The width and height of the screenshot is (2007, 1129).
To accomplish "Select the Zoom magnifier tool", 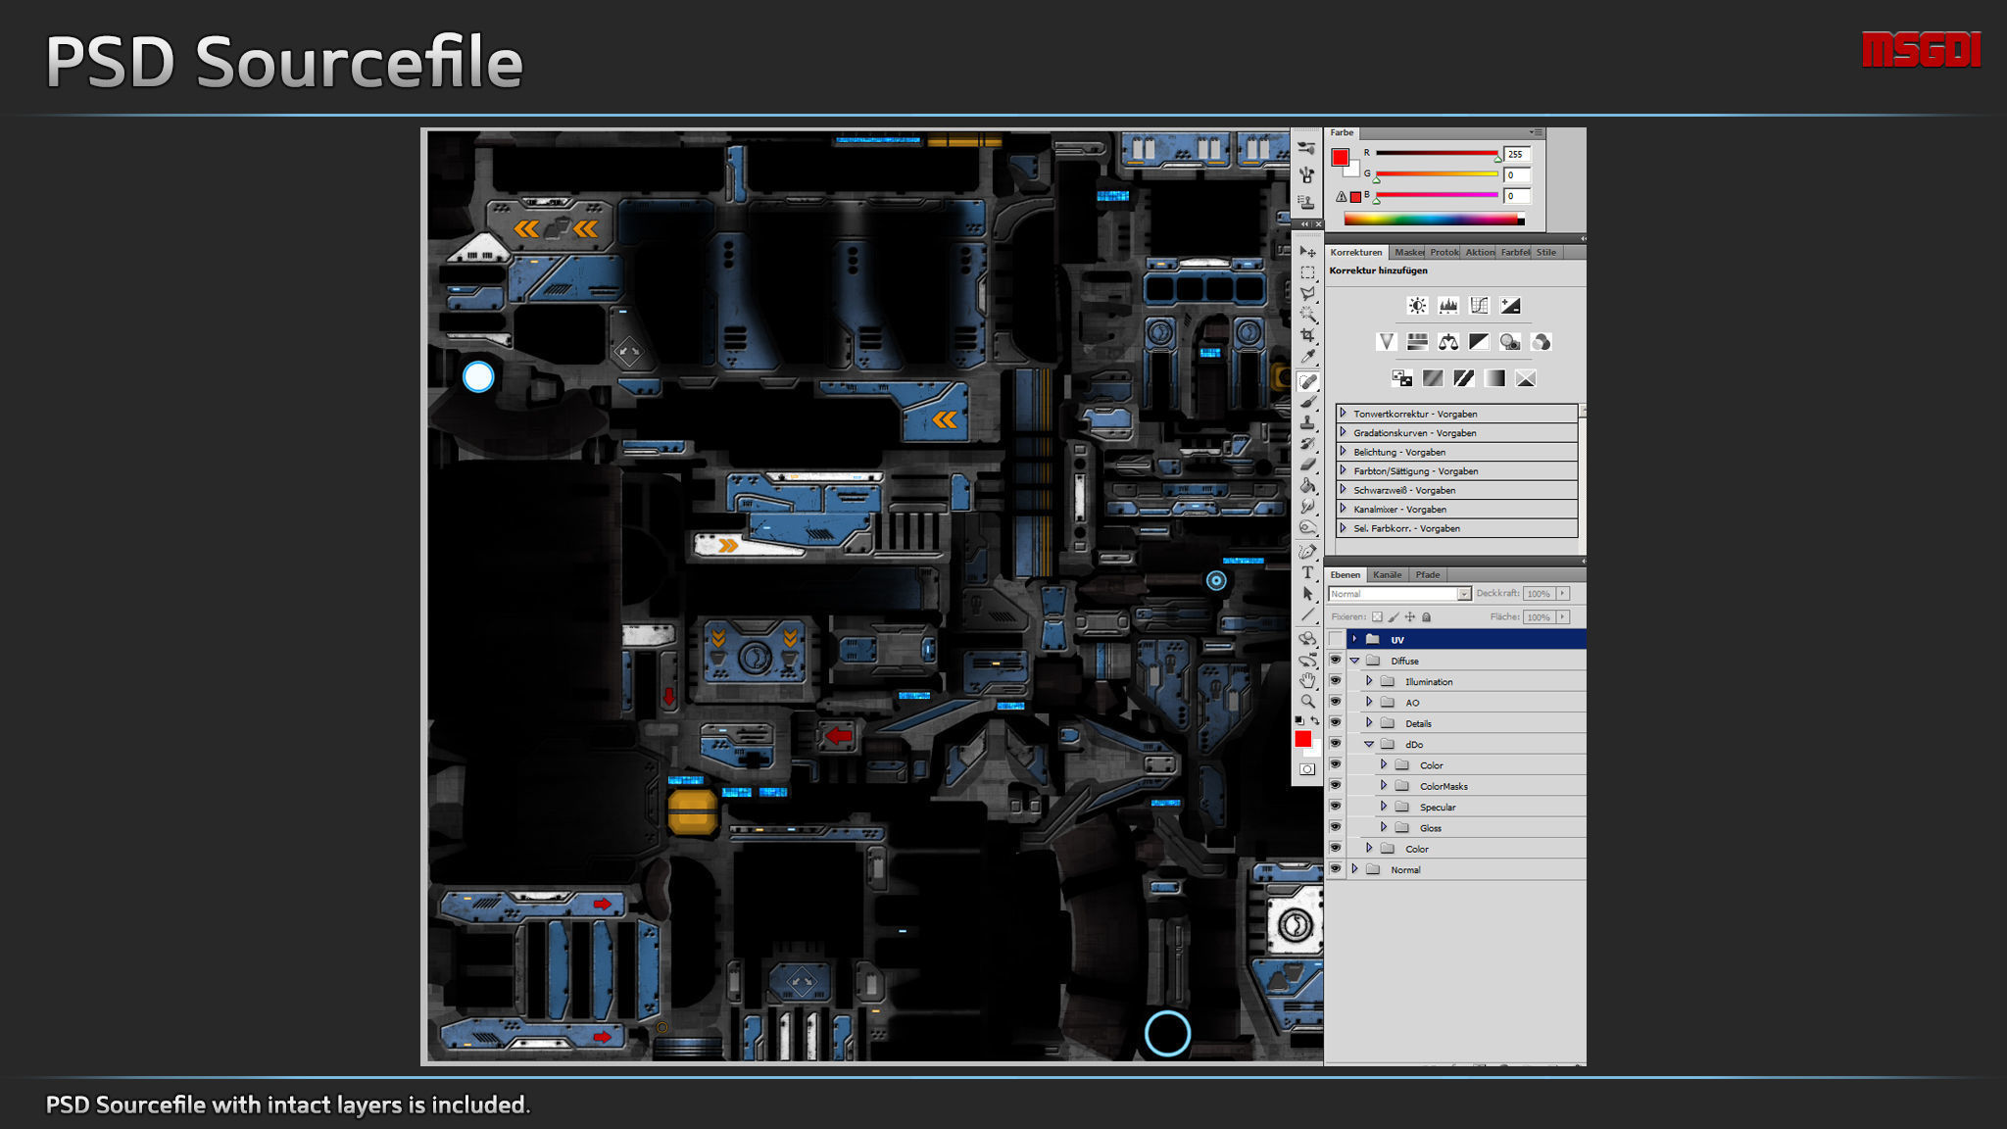I will pos(1307,702).
